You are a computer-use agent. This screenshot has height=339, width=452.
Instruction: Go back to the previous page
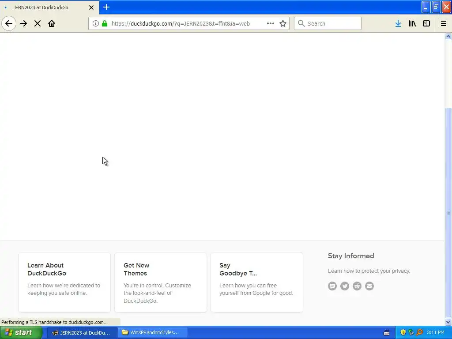click(x=9, y=24)
